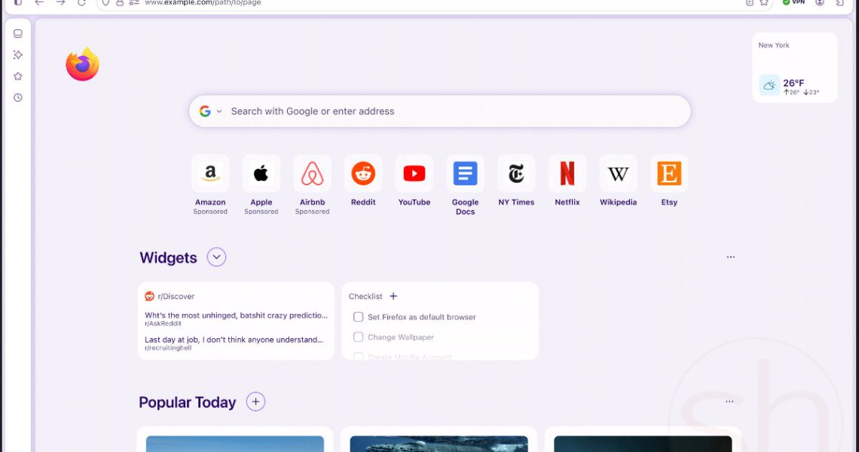
Task: Click the New York weather widget
Action: pos(794,68)
